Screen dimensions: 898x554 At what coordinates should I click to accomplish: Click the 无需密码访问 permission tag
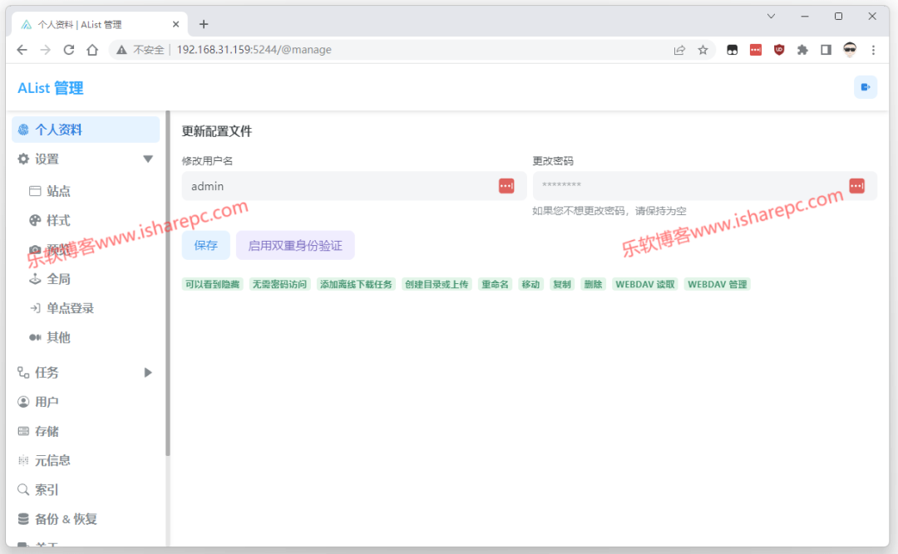279,284
